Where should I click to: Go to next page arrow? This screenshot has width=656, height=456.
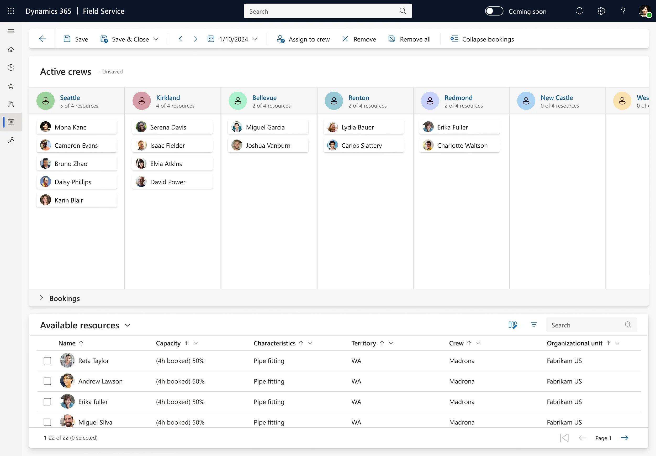click(624, 438)
